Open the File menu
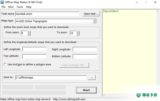The width and height of the screenshot is (160, 101). (3, 7)
